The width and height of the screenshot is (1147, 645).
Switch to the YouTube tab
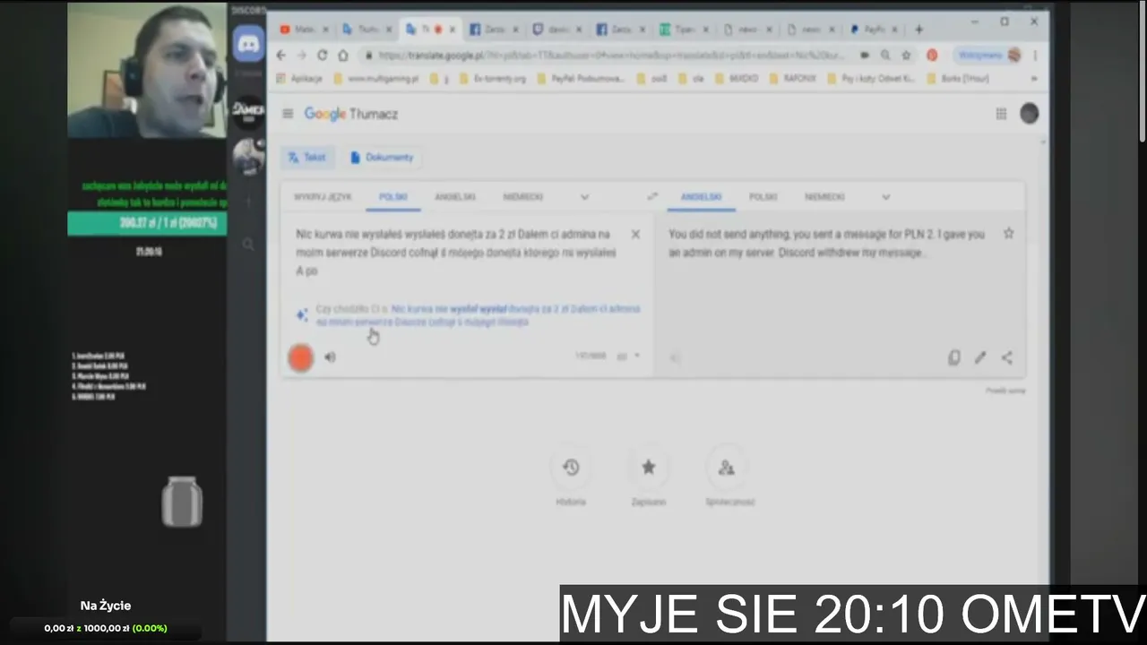tap(303, 30)
